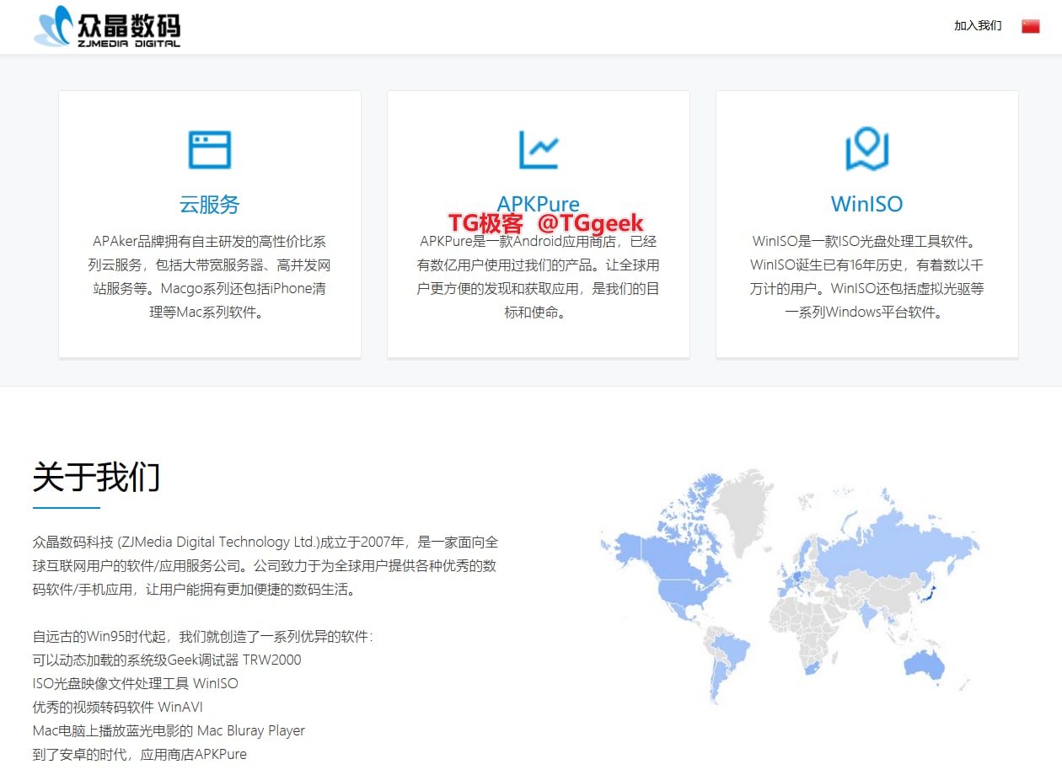Click the paragraph starting 众晶数码科技 (ZJMedia Digital

tap(265, 565)
